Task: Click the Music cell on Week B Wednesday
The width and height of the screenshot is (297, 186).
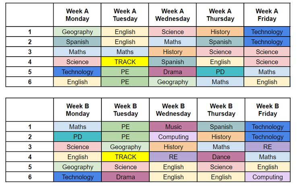Action: pos(173,127)
